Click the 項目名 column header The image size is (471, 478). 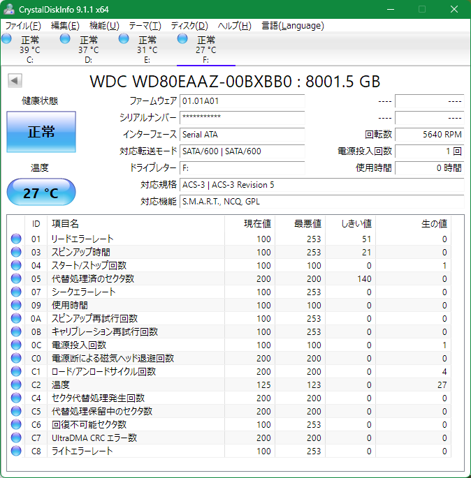point(136,224)
